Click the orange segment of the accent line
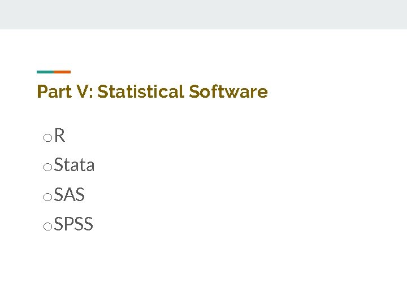Screen dimensions: 407x305 click(x=62, y=72)
